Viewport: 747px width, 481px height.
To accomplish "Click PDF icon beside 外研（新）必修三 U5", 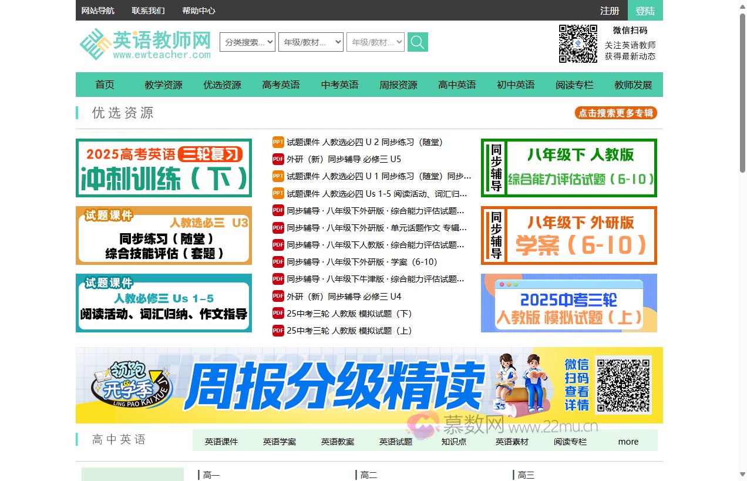I will [x=278, y=159].
